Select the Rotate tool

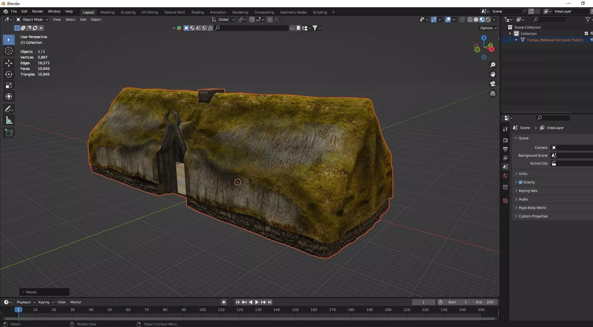tap(9, 74)
